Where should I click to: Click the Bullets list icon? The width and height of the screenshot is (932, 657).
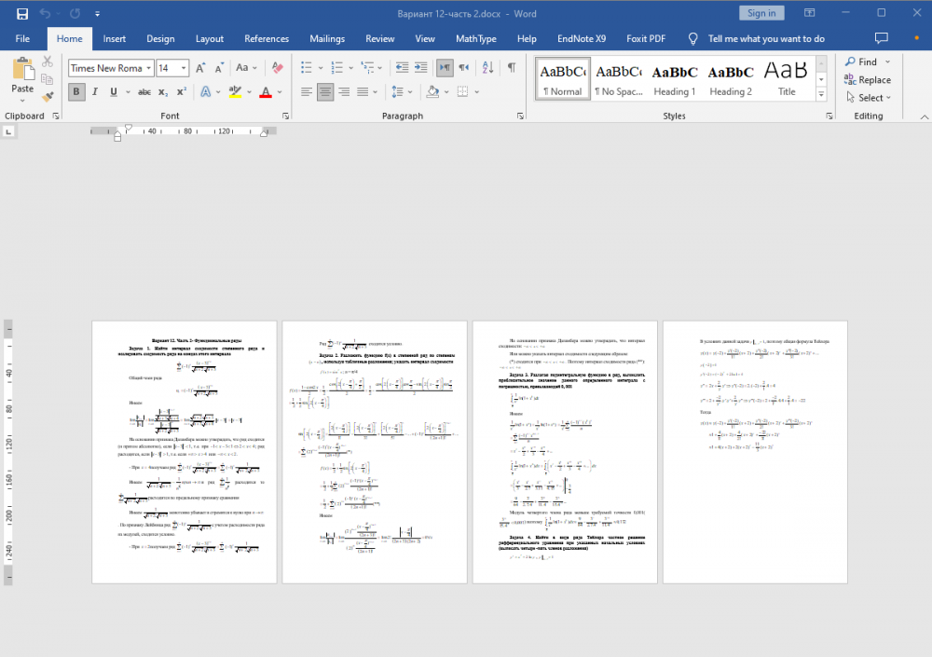point(307,67)
